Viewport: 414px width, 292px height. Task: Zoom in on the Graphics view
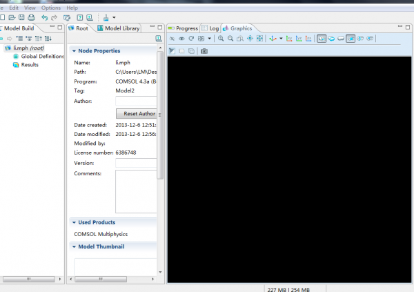pyautogui.click(x=221, y=39)
